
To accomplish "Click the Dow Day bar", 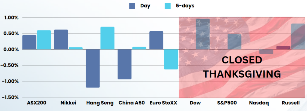I will [x=203, y=34].
